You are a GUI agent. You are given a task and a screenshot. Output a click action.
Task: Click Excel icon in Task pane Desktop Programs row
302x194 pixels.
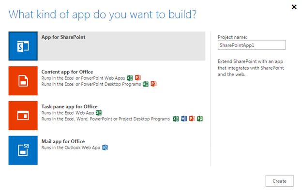(176, 119)
